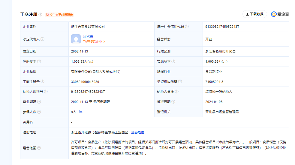The image size is (295, 165).
Task: Click taxpayer qualification 增值税一般纳税人
Action: 219,92
